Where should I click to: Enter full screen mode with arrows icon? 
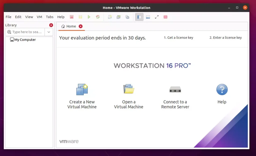click(157, 17)
